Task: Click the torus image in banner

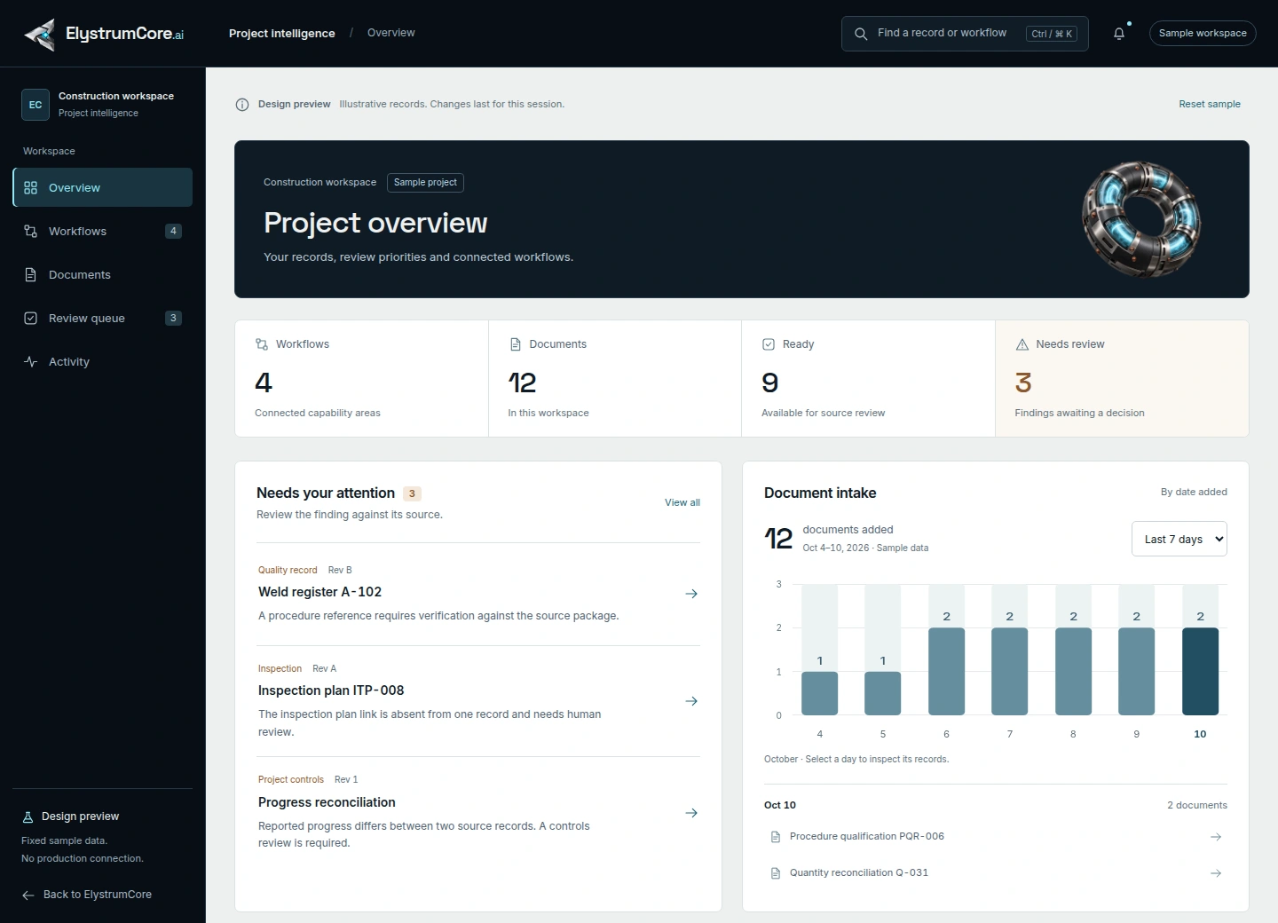Action: pos(1141,218)
